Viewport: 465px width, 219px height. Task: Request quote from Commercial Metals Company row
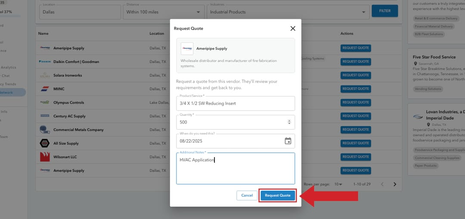click(x=356, y=130)
